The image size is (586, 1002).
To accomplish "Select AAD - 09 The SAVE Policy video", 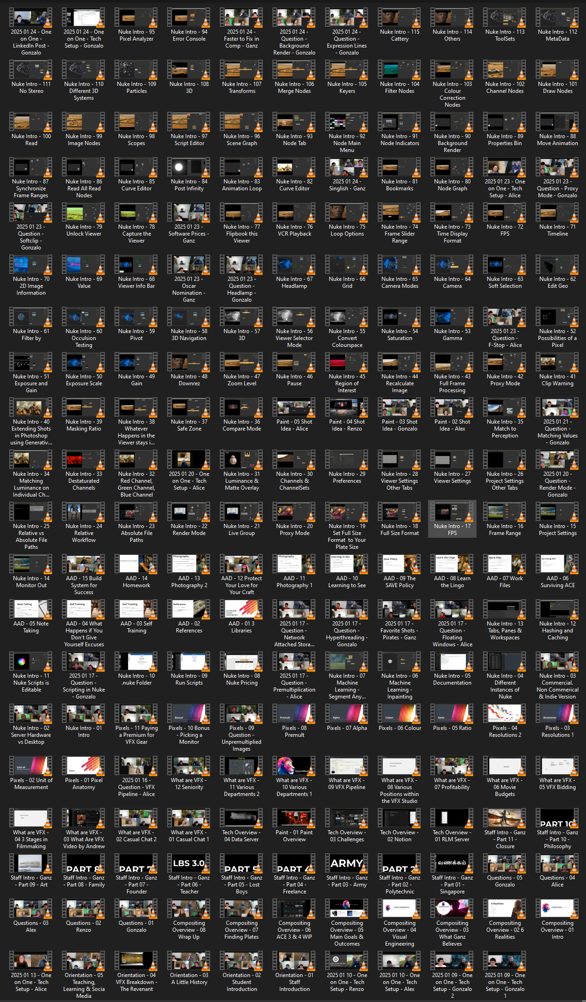I will coord(399,564).
